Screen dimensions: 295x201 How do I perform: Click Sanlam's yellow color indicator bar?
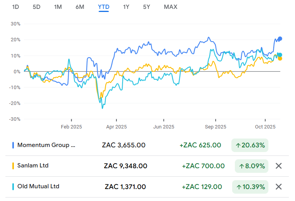click(x=13, y=166)
